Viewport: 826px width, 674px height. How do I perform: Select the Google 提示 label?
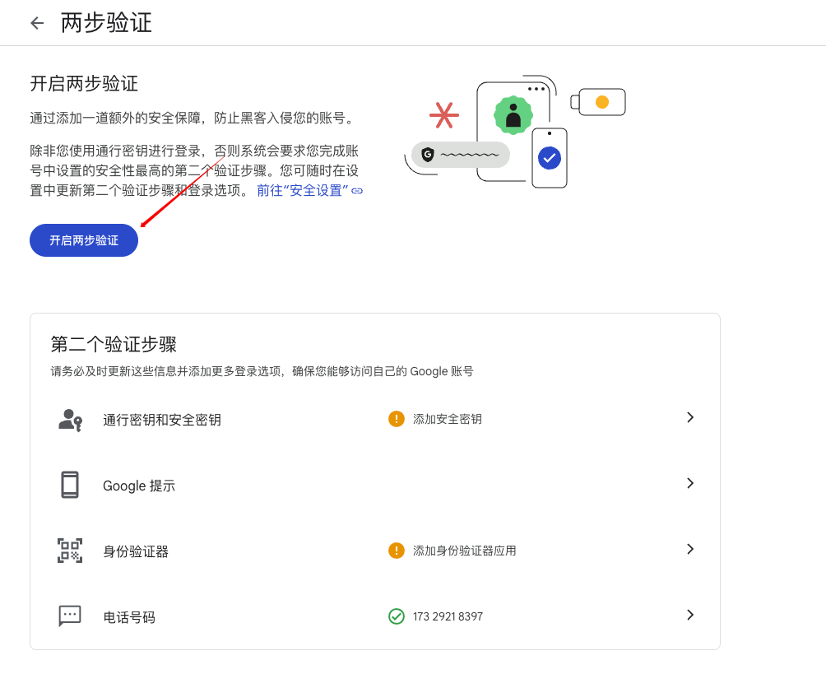pyautogui.click(x=139, y=486)
